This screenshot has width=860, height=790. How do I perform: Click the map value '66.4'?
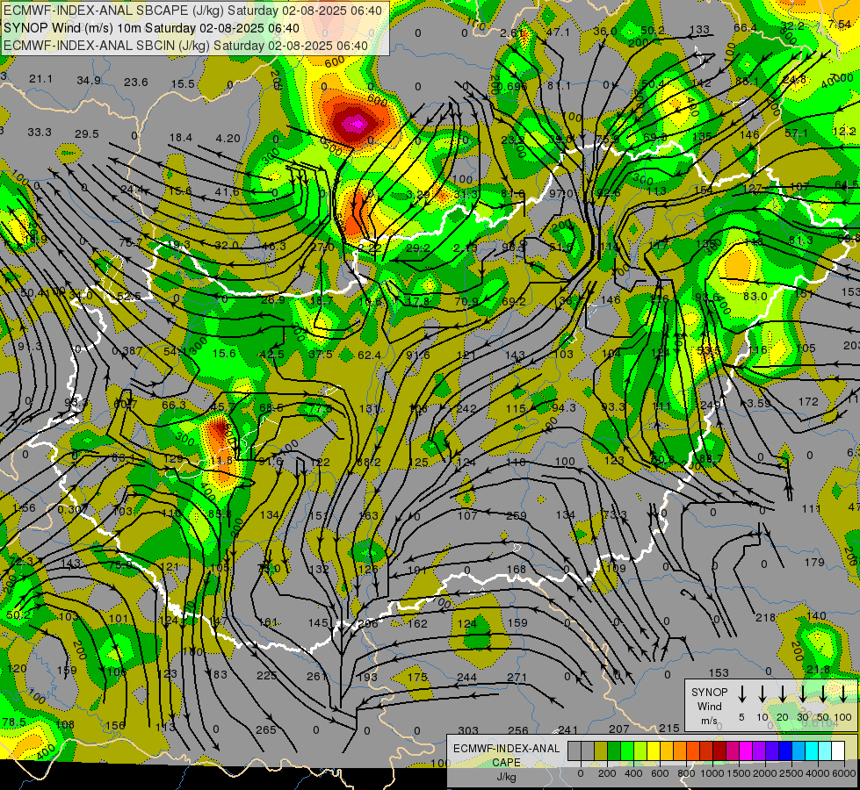tap(745, 28)
